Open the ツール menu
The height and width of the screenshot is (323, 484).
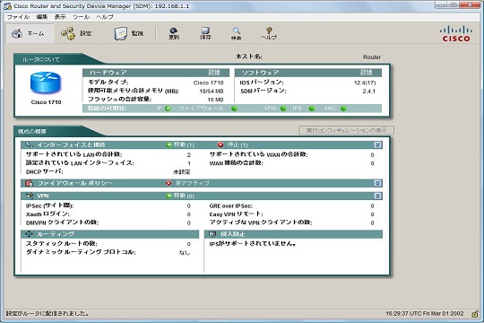click(x=82, y=17)
